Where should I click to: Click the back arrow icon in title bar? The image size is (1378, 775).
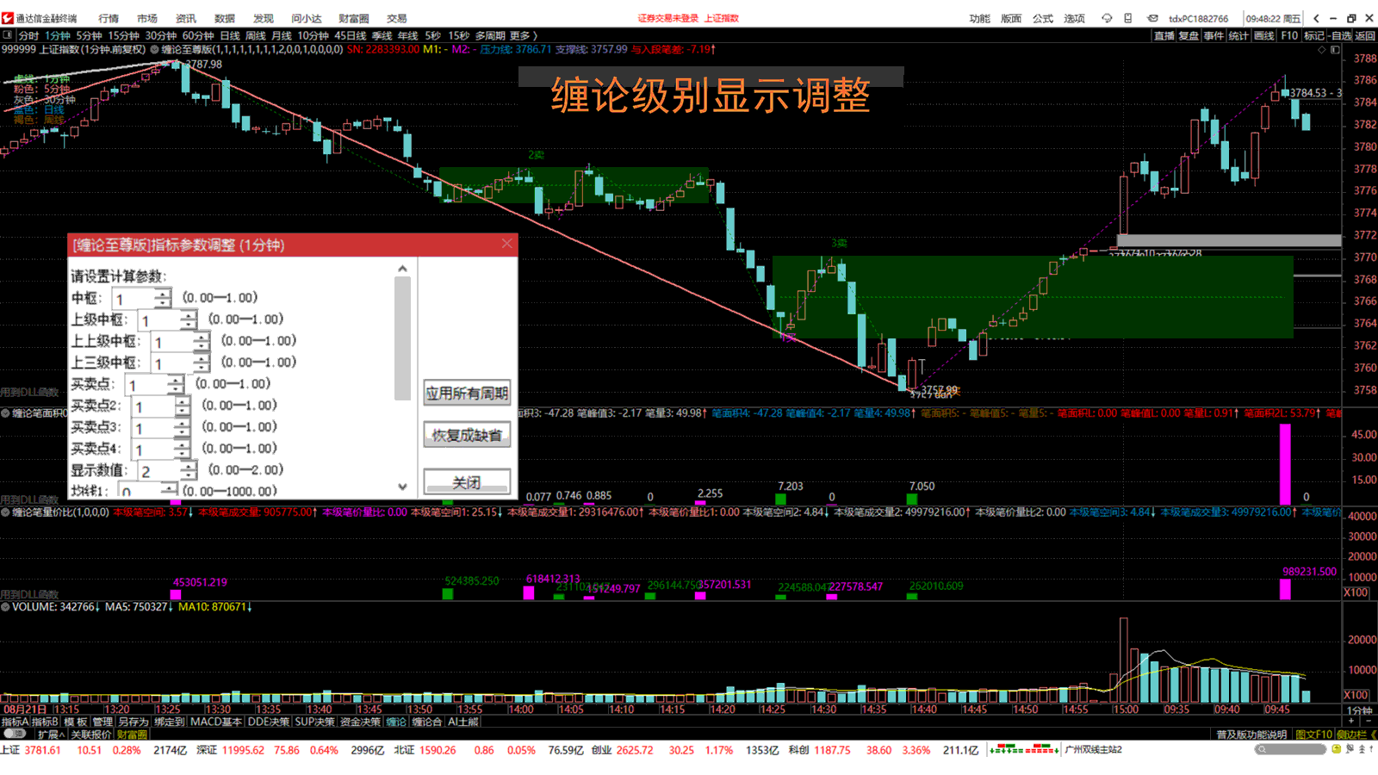1316,18
